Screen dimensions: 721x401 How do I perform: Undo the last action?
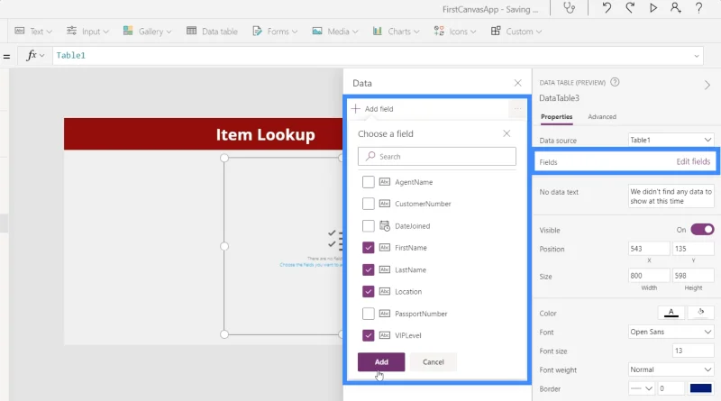pyautogui.click(x=607, y=8)
